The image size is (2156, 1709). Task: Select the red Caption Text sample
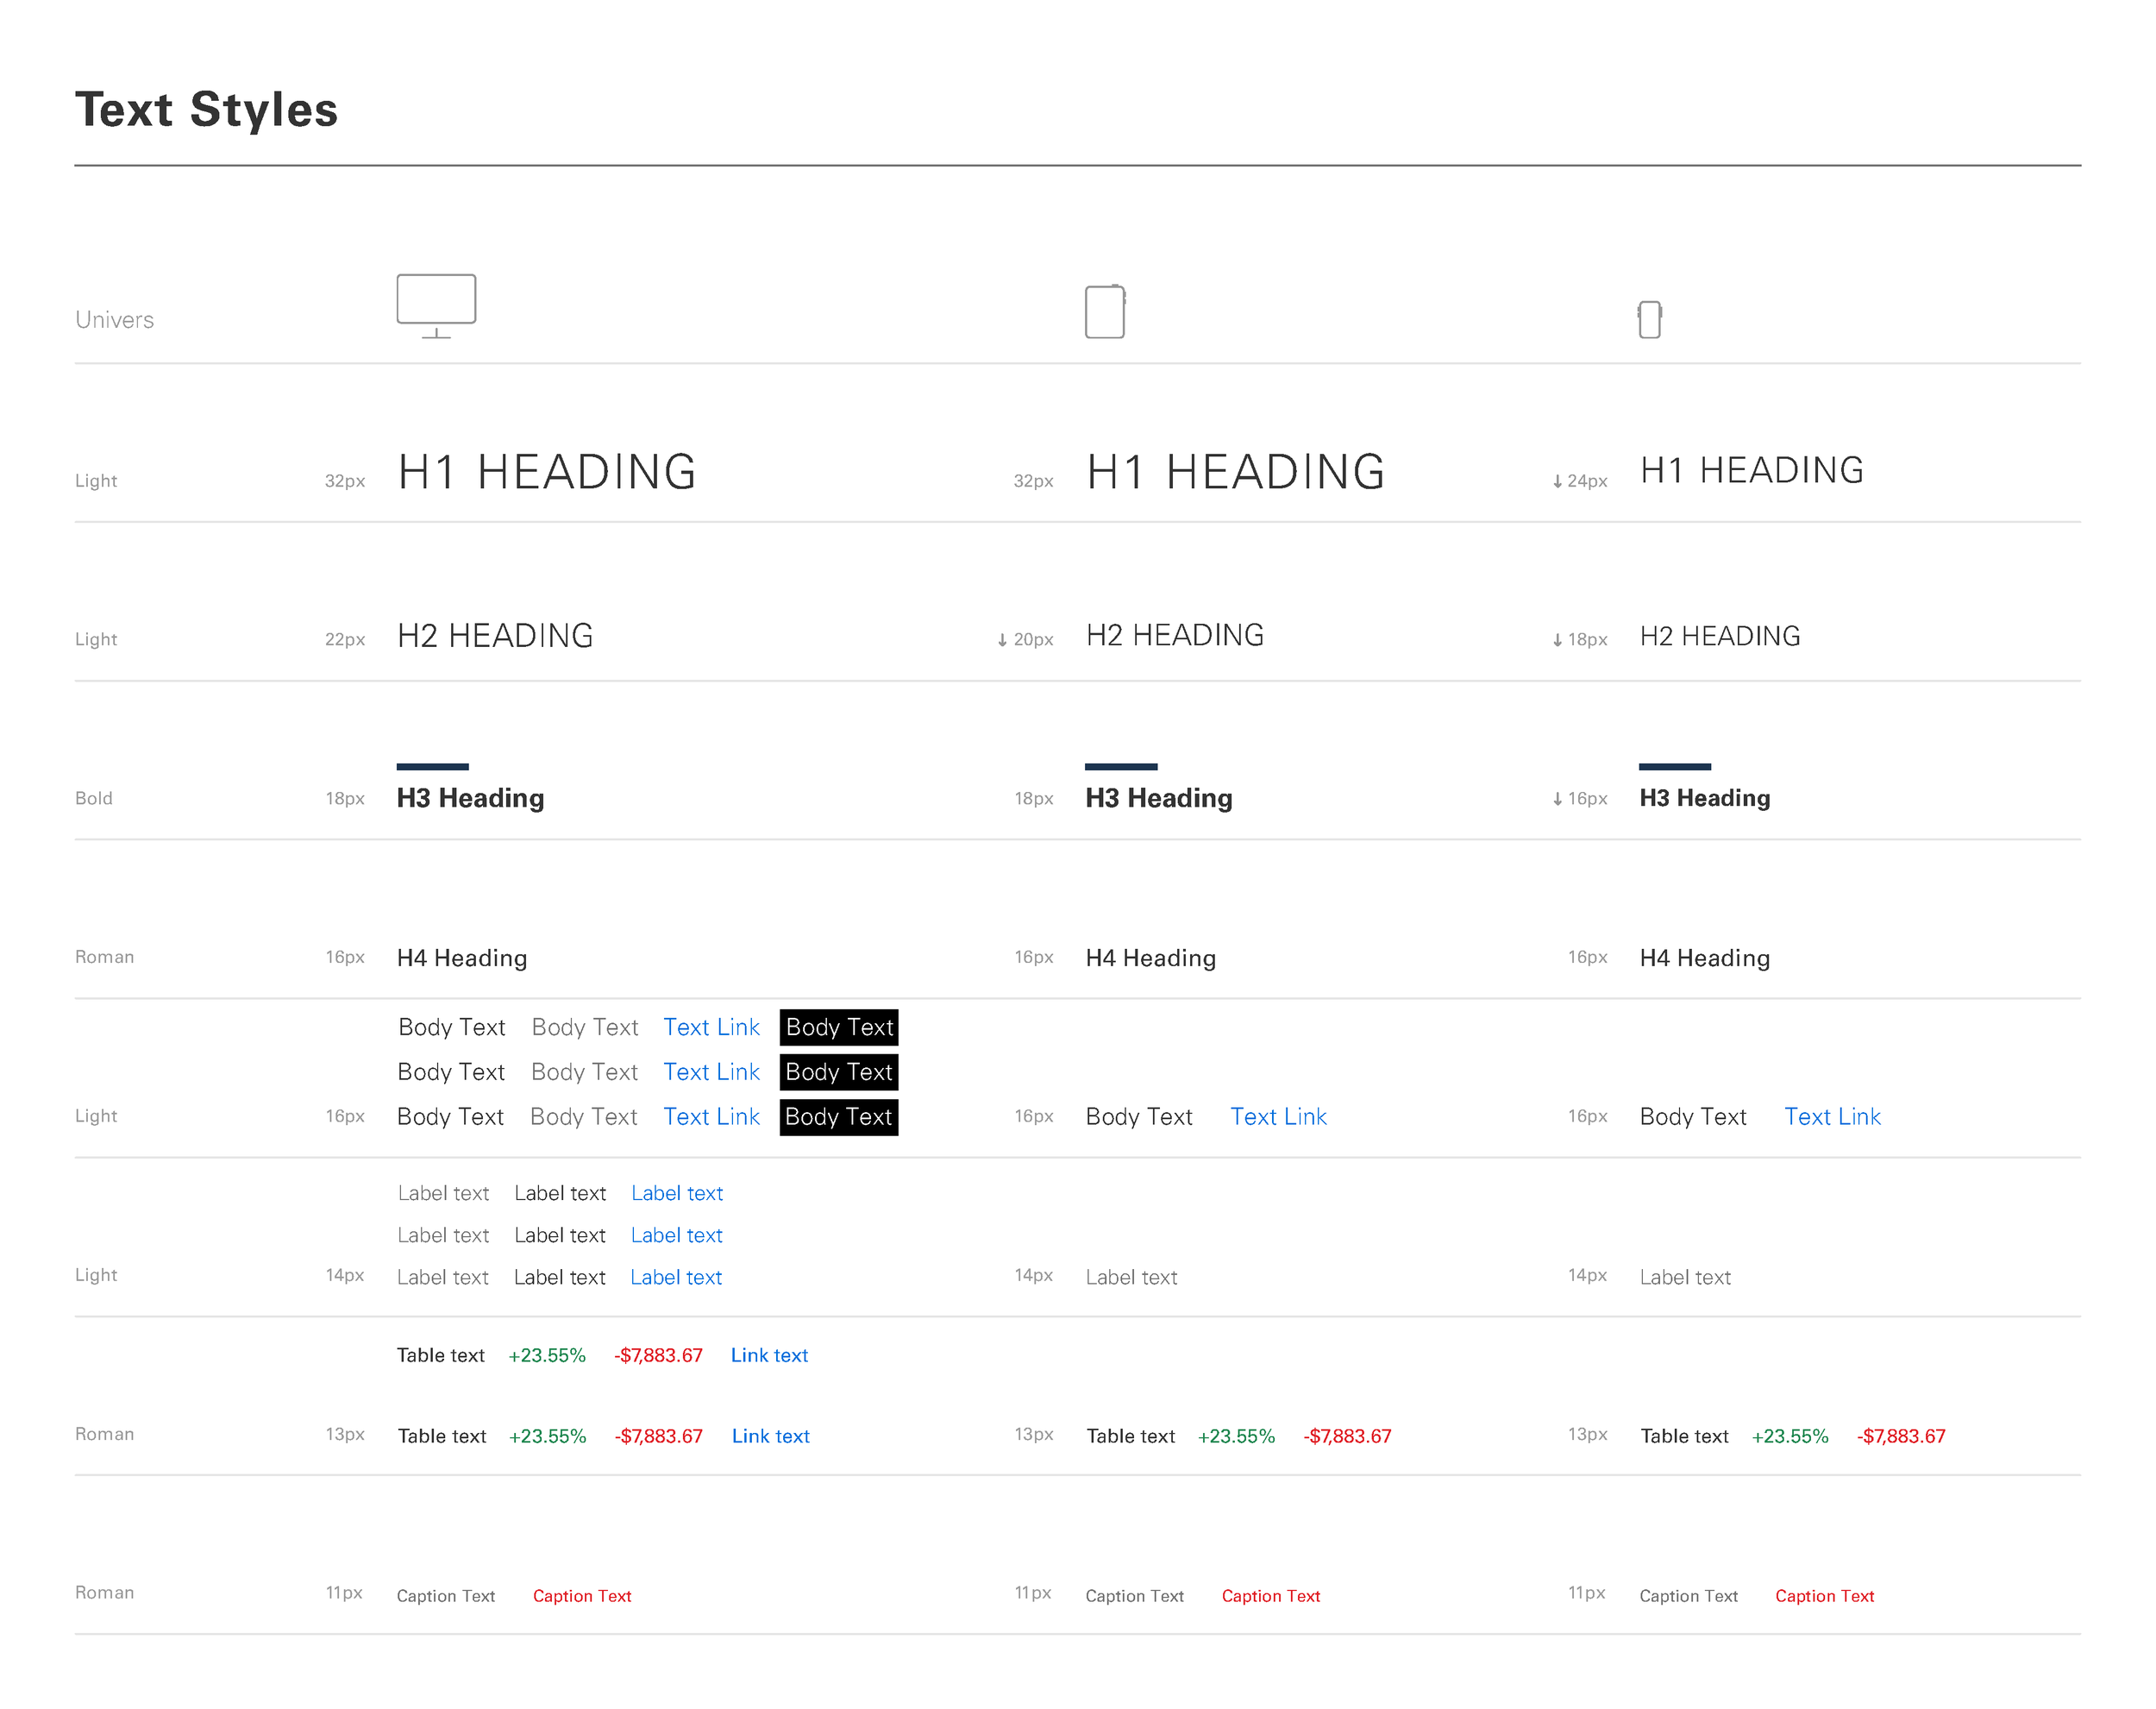(582, 1595)
